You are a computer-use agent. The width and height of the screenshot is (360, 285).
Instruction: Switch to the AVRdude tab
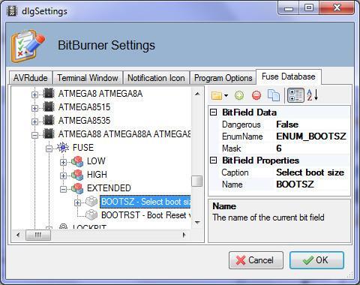pyautogui.click(x=31, y=78)
